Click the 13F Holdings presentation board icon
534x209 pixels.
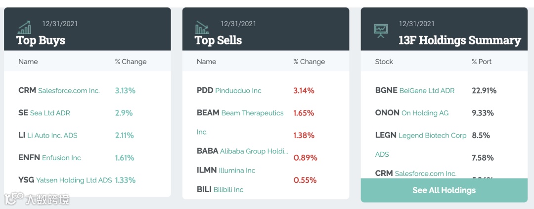pyautogui.click(x=381, y=31)
